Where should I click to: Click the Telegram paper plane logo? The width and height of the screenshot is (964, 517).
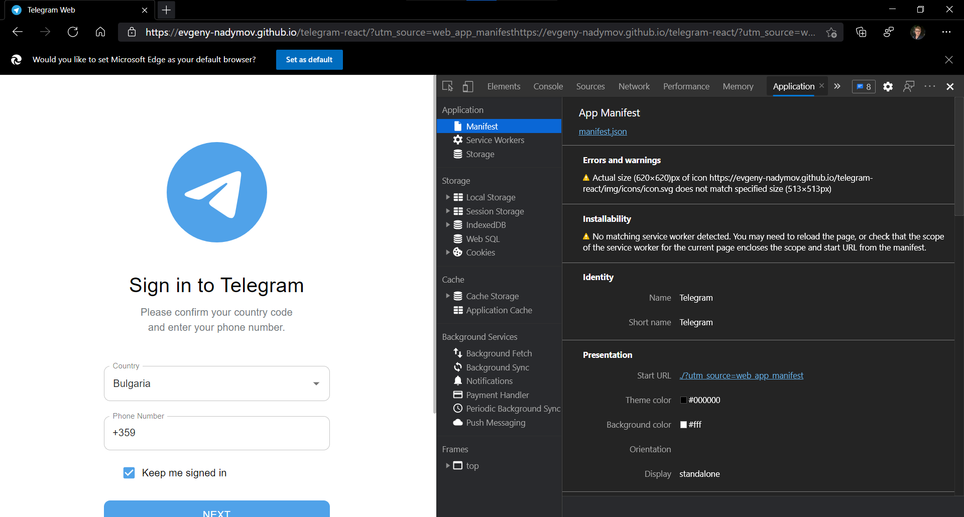point(217,192)
